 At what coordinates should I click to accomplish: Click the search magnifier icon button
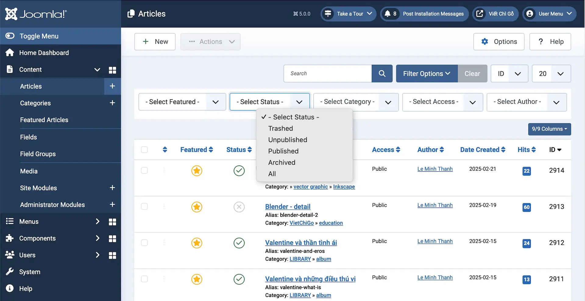click(382, 73)
